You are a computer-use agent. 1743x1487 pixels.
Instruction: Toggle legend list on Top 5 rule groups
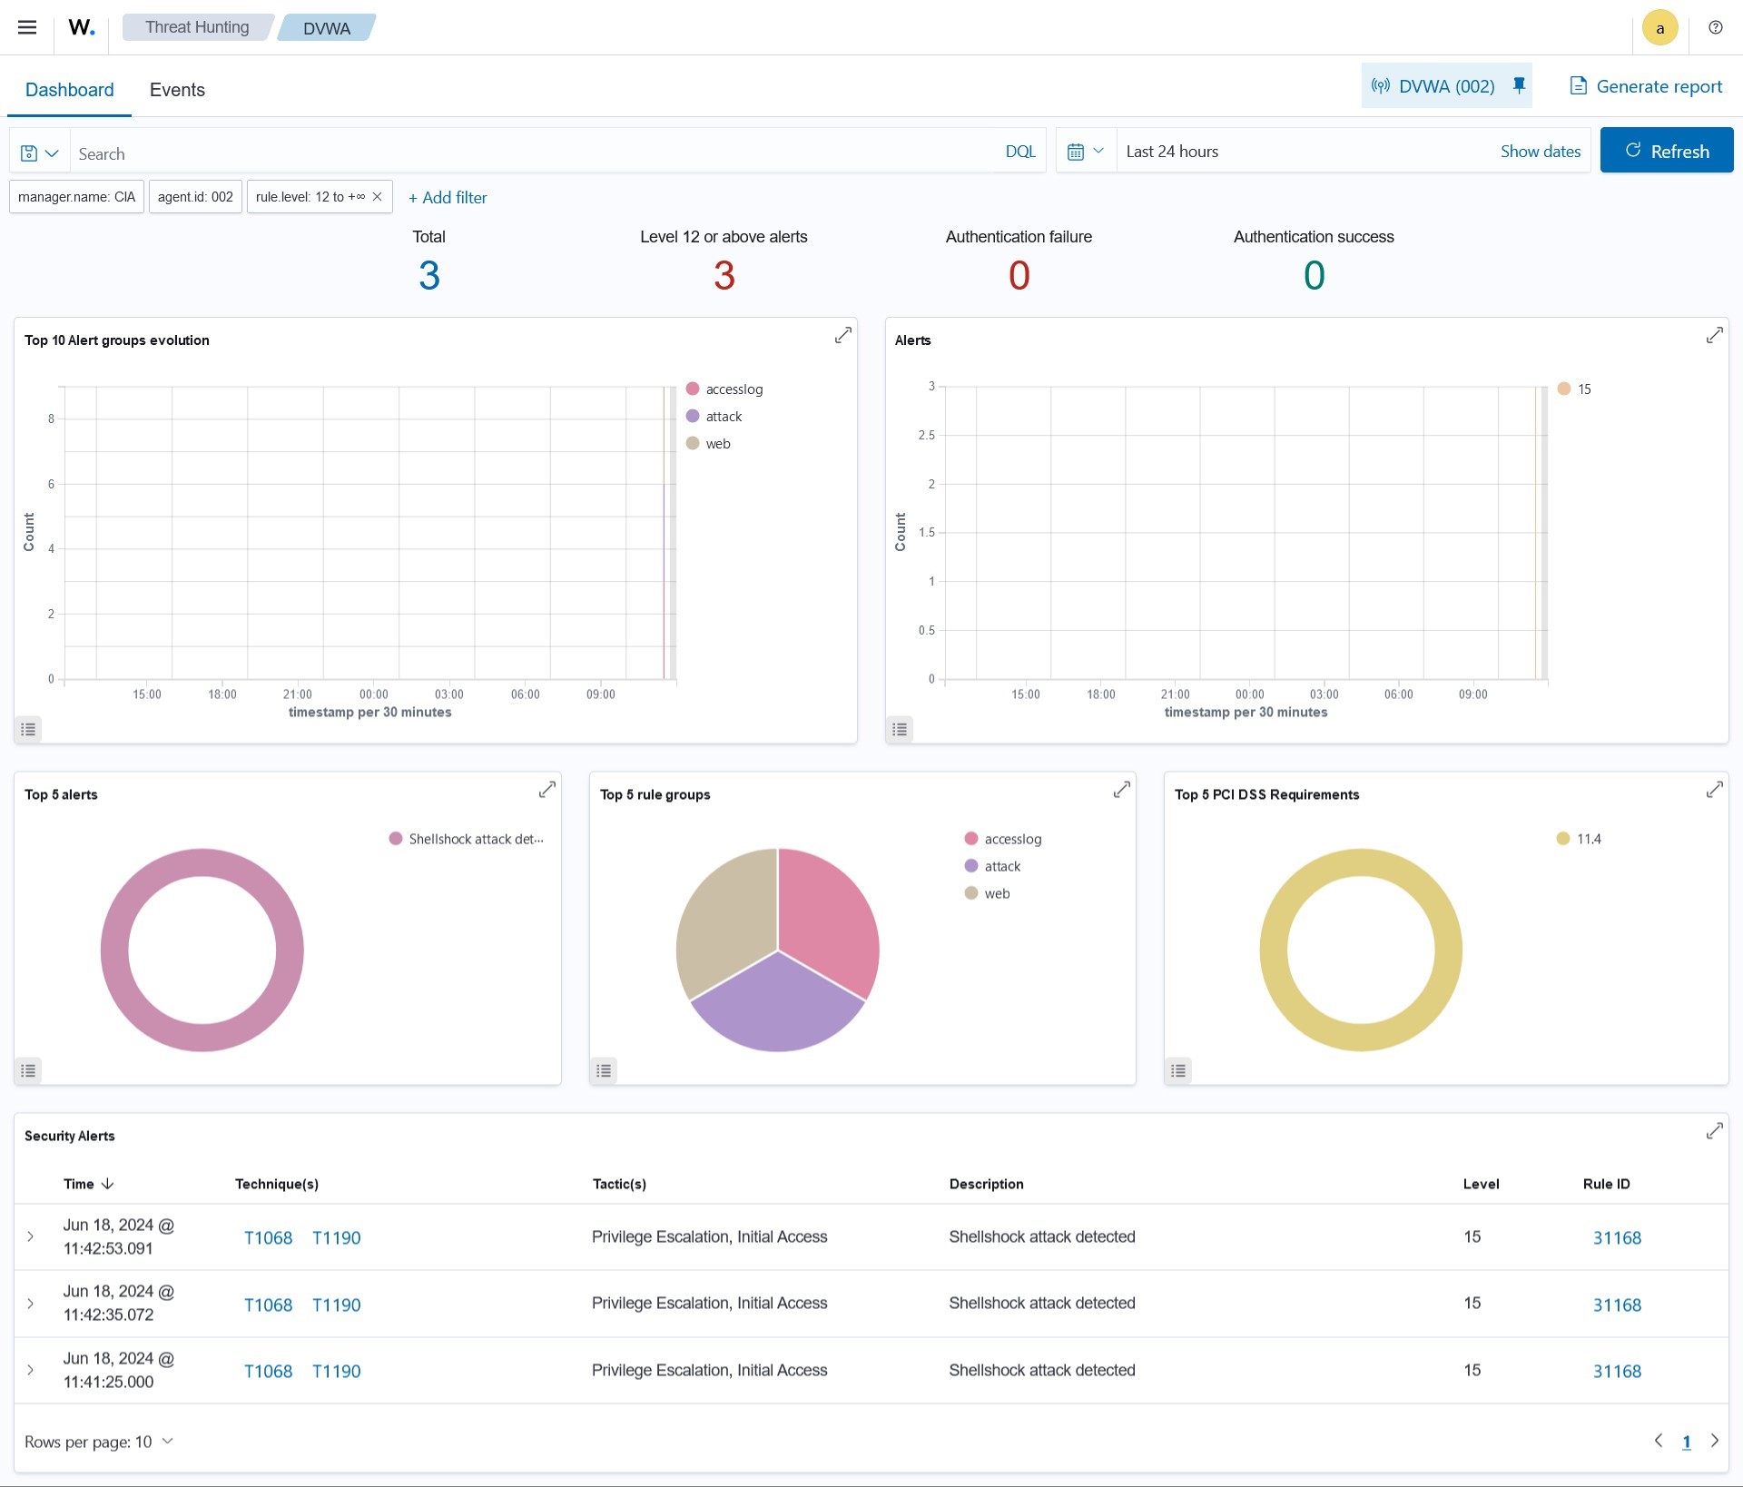tap(604, 1070)
